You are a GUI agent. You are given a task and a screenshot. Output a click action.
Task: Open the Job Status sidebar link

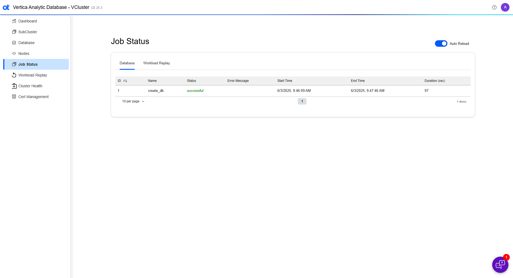point(28,64)
